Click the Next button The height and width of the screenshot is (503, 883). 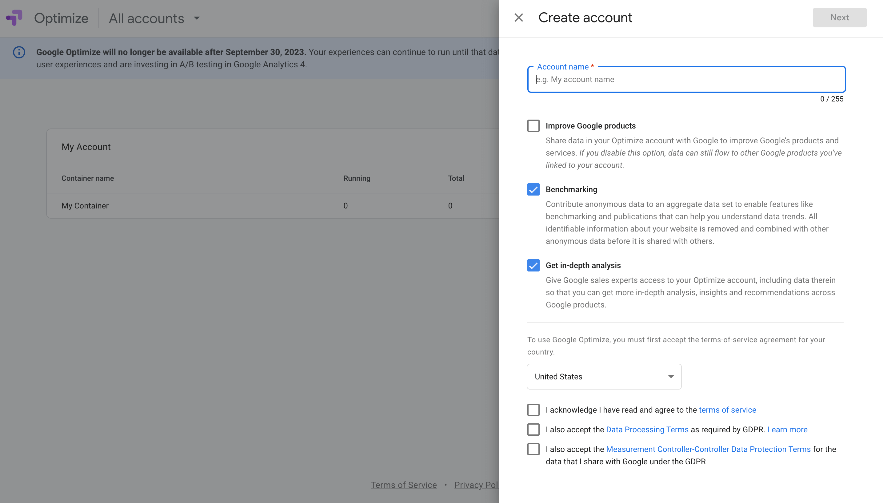click(x=839, y=18)
